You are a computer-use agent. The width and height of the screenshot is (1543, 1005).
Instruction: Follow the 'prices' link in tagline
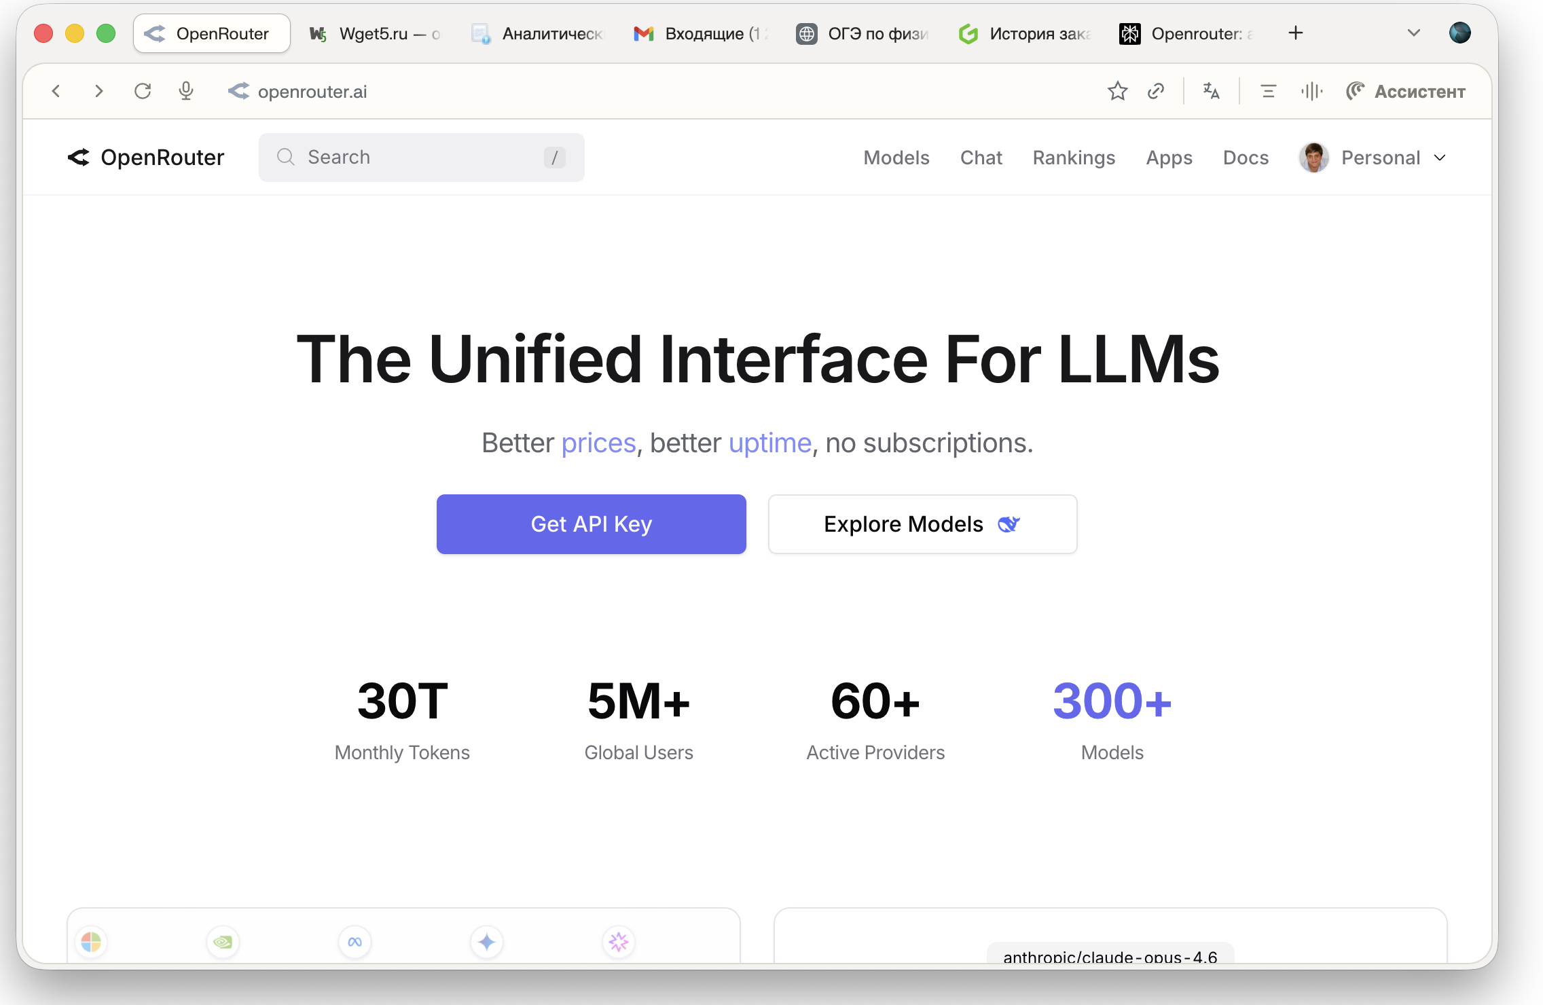[598, 443]
